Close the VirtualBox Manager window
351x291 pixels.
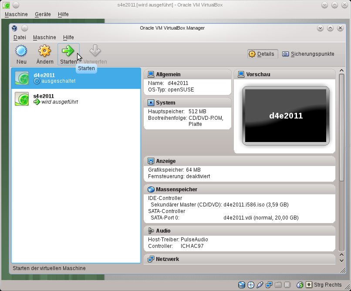pyautogui.click(x=340, y=28)
